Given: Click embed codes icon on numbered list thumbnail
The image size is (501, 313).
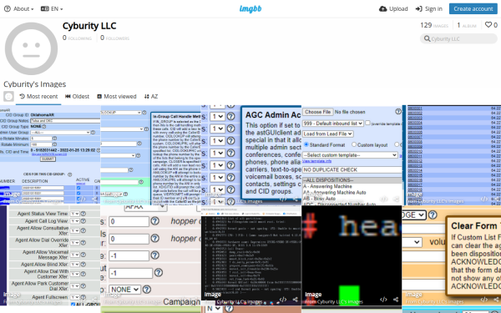Looking at the screenshot, I should coord(484,199).
